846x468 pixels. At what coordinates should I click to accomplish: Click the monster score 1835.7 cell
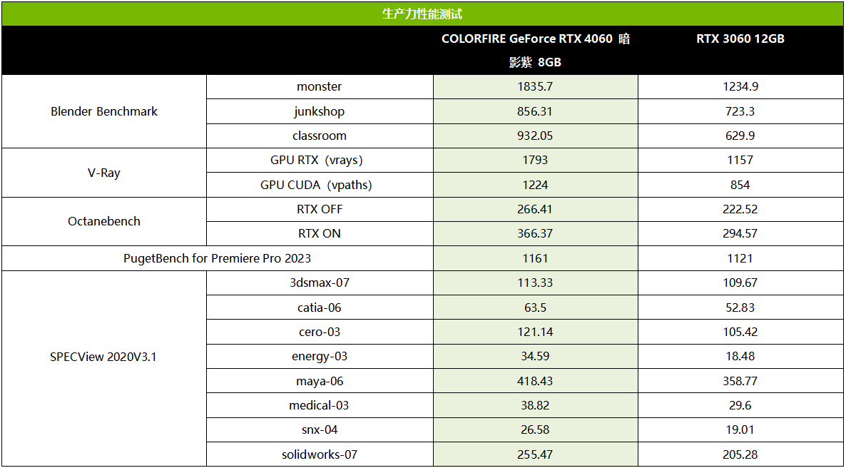click(x=535, y=86)
